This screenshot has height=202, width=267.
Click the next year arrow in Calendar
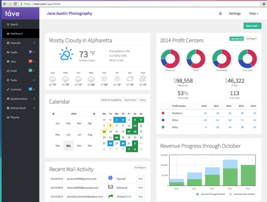pyautogui.click(x=94, y=114)
